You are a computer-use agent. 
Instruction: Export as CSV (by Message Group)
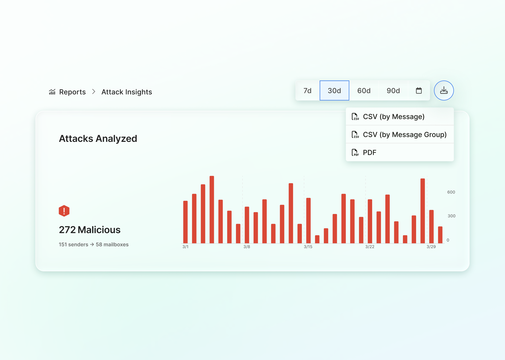[x=405, y=134]
